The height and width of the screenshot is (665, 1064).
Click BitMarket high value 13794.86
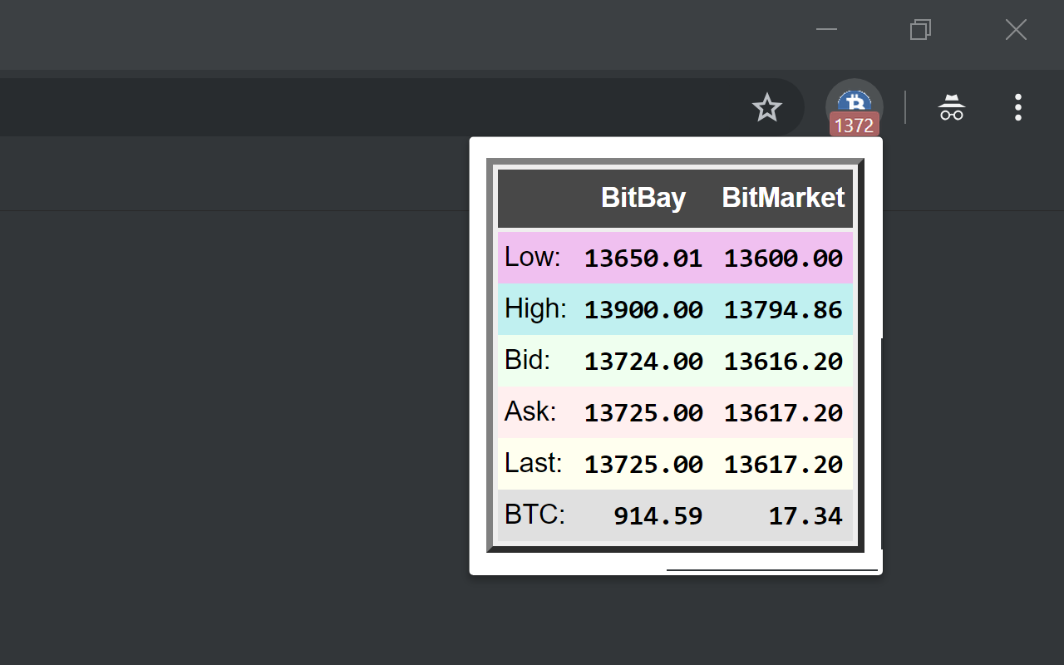click(x=783, y=310)
